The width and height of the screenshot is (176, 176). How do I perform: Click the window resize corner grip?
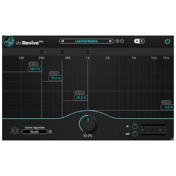(x=172, y=139)
